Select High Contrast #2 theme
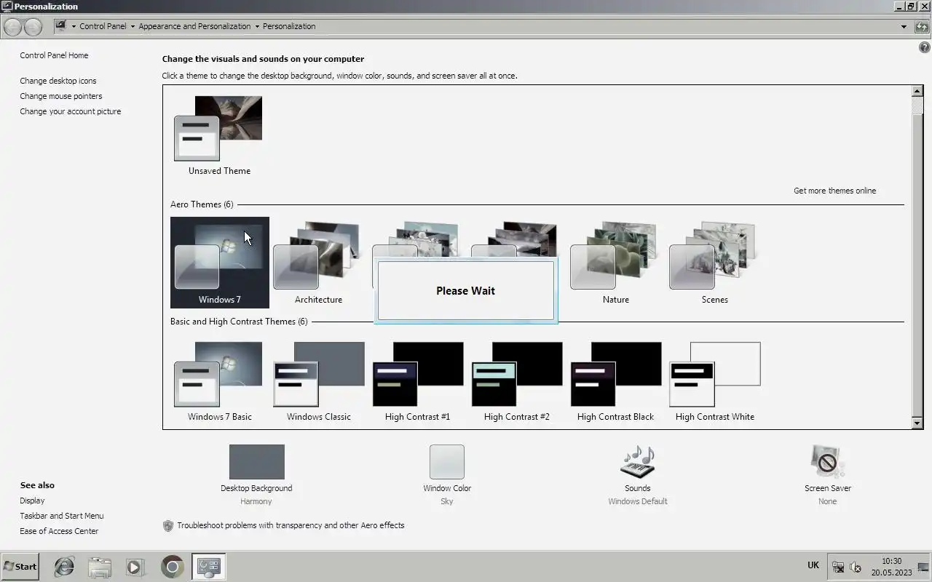 [516, 381]
